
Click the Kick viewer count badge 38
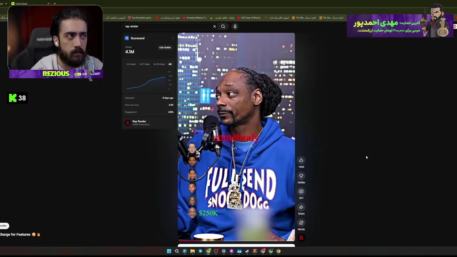click(17, 98)
